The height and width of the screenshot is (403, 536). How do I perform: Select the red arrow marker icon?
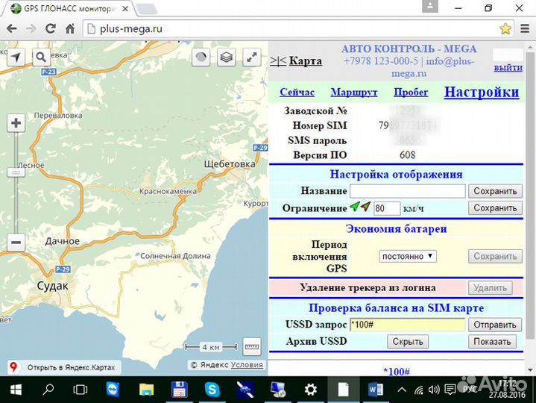(x=366, y=207)
